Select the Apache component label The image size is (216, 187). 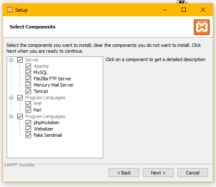tap(41, 66)
